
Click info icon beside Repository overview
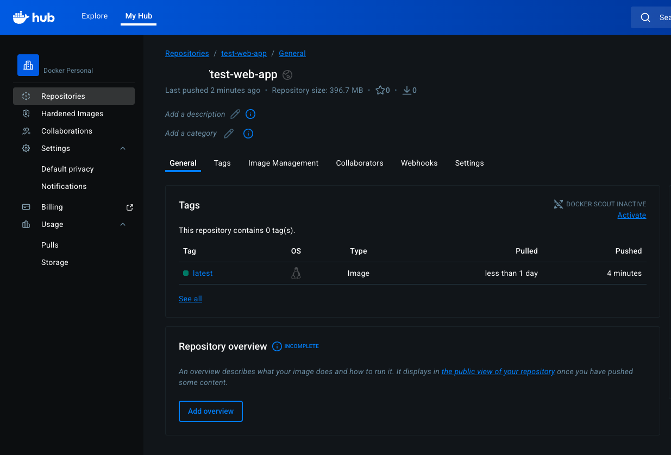277,346
